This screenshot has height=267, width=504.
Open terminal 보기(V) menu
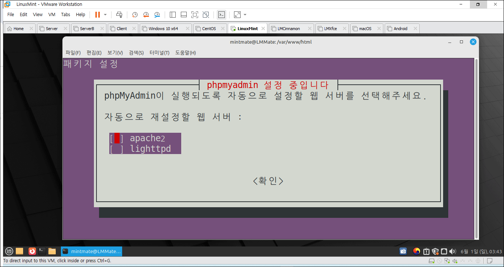coord(115,53)
